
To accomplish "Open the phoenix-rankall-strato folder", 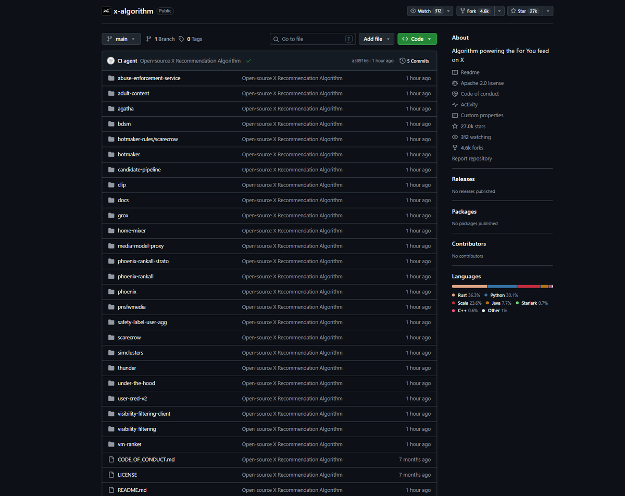I will pyautogui.click(x=143, y=262).
